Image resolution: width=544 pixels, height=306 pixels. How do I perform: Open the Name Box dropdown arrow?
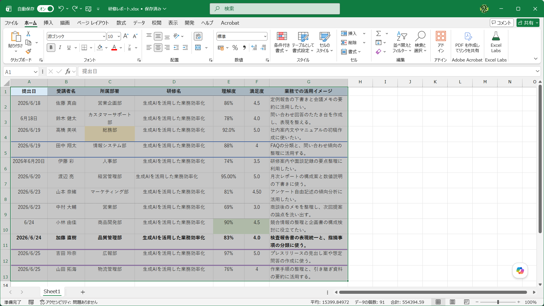[x=35, y=72]
